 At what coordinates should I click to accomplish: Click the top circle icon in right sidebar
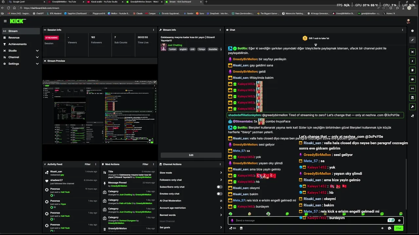(x=412, y=31)
